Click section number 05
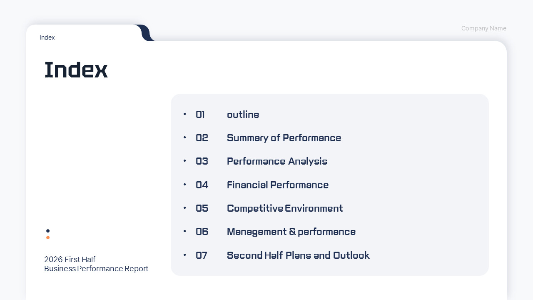 [x=202, y=208]
